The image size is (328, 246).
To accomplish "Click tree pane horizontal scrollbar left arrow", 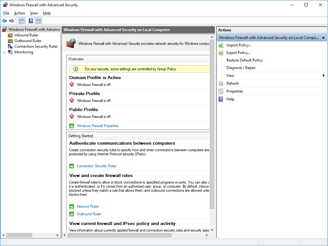I will tap(3, 235).
